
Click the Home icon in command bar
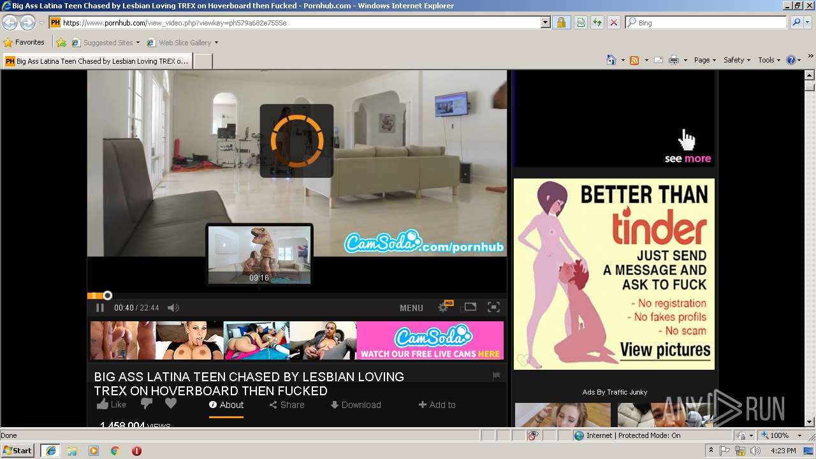(611, 60)
